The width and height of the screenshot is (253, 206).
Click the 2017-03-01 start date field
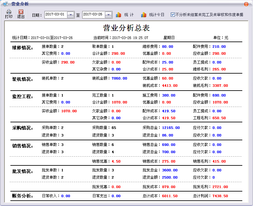click(56, 14)
